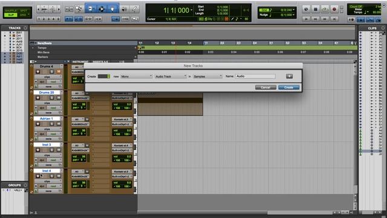Record-arm the Drums 4 track
The image size is (387, 218).
(37, 71)
